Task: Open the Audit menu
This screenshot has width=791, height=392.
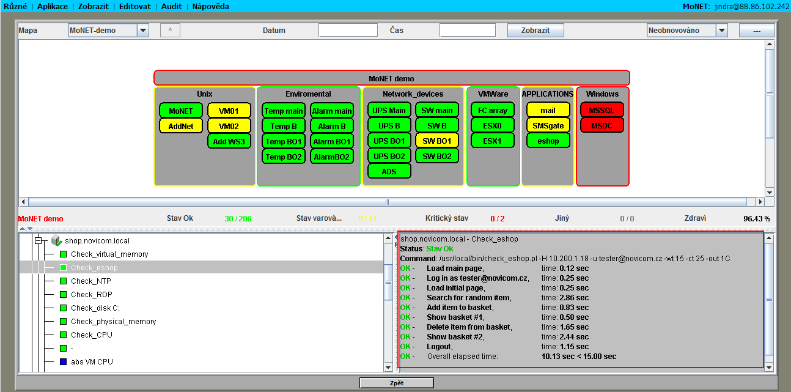Action: [x=172, y=6]
